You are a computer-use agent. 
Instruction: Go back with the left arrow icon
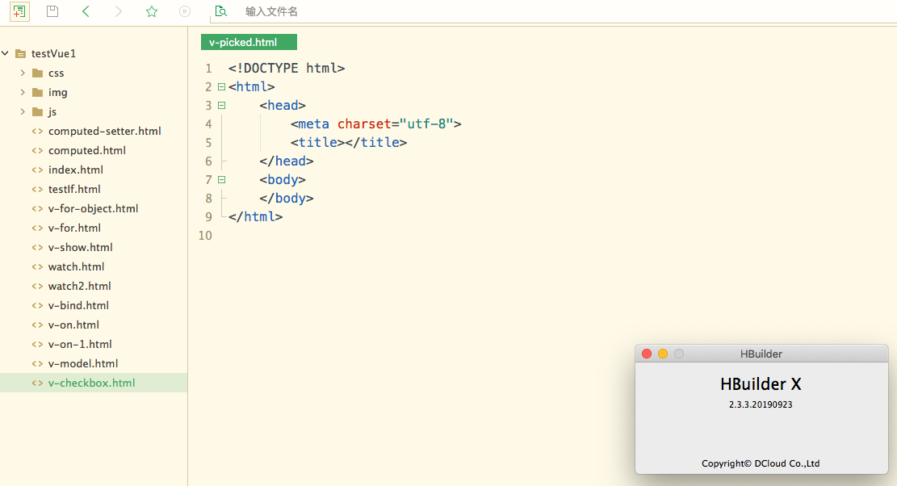(86, 11)
